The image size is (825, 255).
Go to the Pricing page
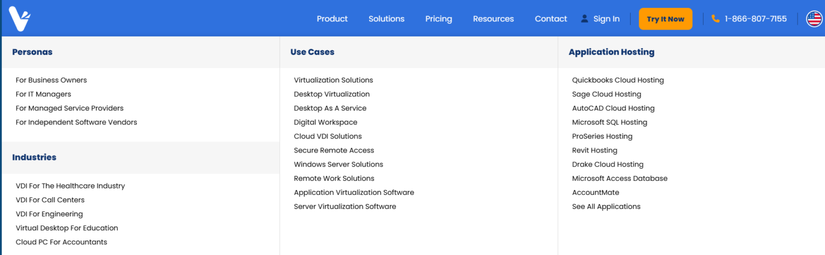[x=439, y=19]
